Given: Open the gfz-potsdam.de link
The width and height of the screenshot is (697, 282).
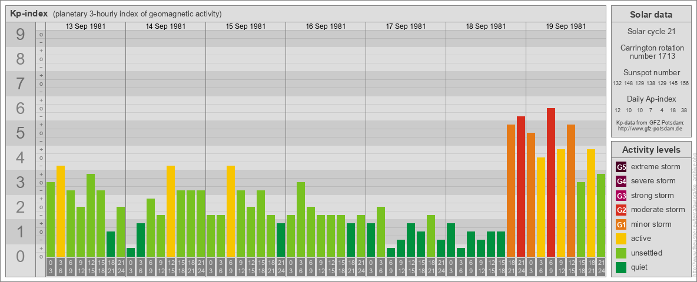Looking at the screenshot, I should pos(649,129).
